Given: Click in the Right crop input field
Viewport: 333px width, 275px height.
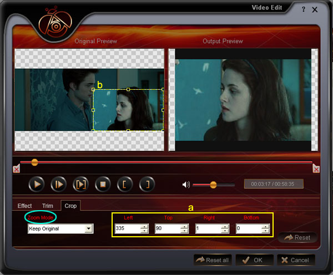Looking at the screenshot, I should pyautogui.click(x=208, y=228).
